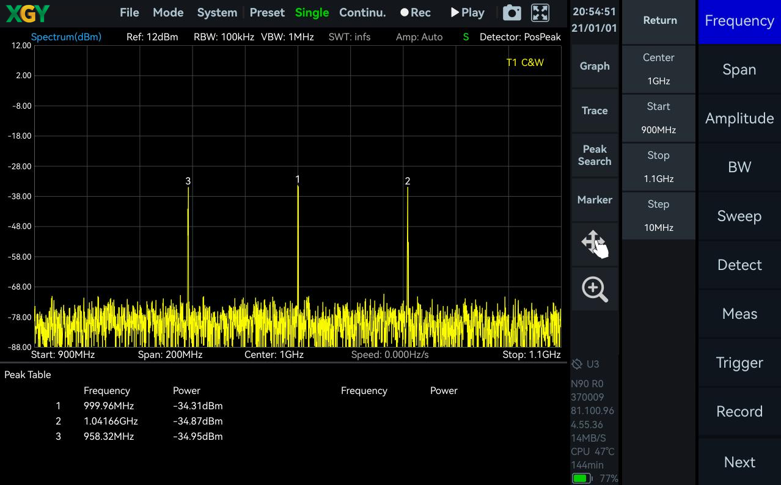Select the Meas tab
Viewport: 781px width, 485px height.
[x=739, y=314]
